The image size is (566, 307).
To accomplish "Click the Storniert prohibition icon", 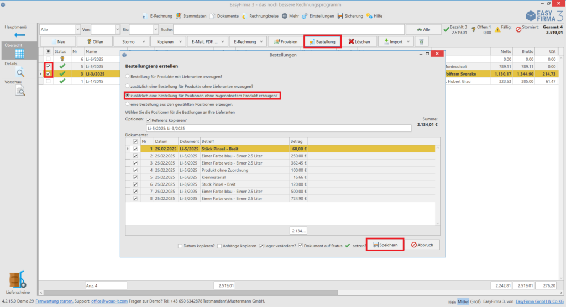I will pyautogui.click(x=518, y=30).
